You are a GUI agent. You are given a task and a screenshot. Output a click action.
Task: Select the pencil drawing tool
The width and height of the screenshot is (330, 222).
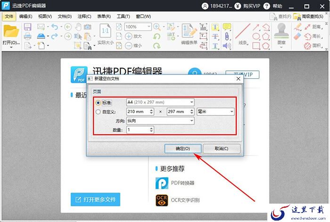click(x=297, y=27)
